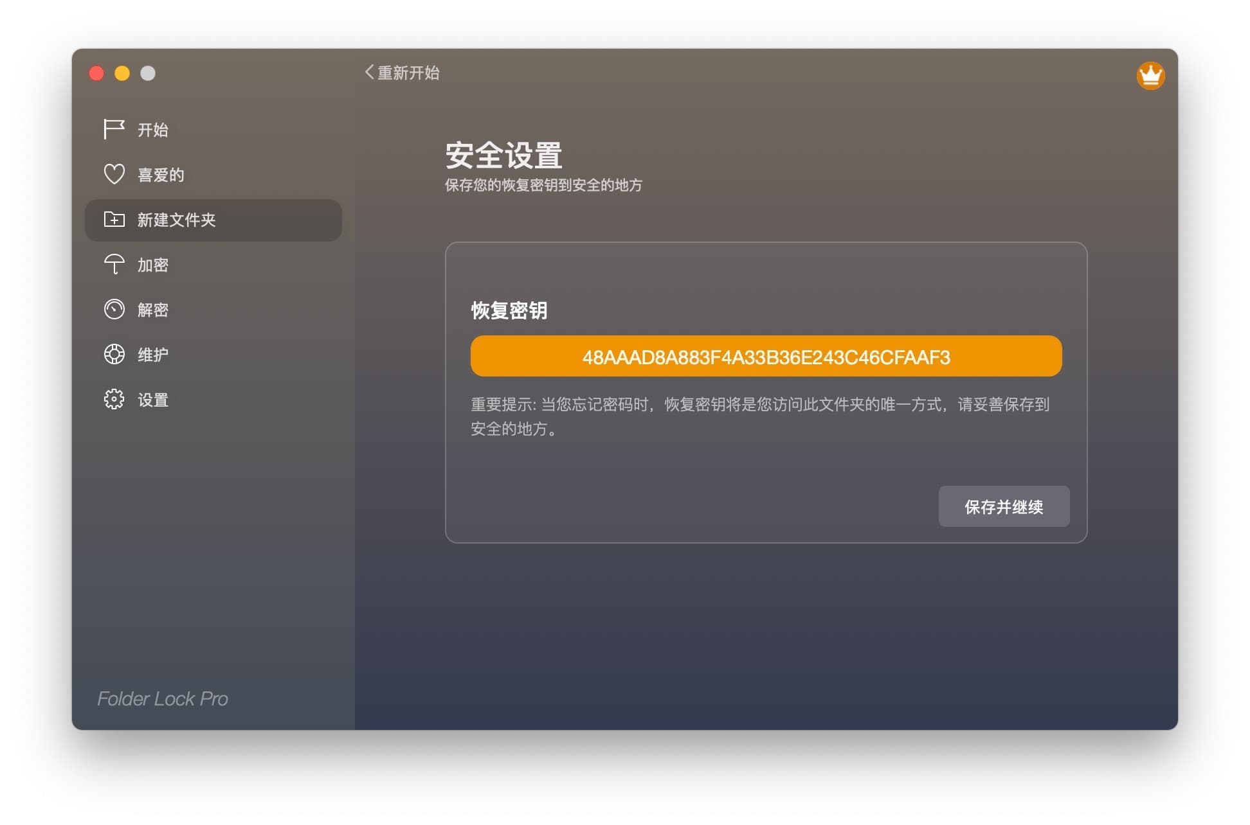The height and width of the screenshot is (825, 1250).
Task: Click the 保存并继续 button
Action: click(1004, 506)
